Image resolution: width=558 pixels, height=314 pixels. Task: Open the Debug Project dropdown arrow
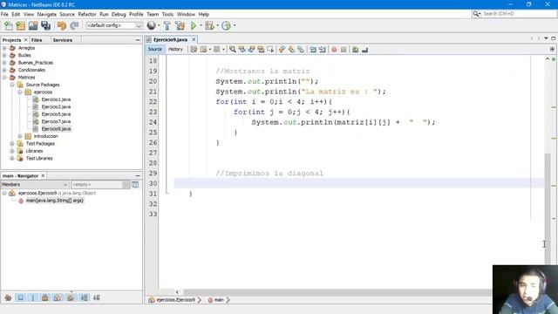click(x=217, y=25)
